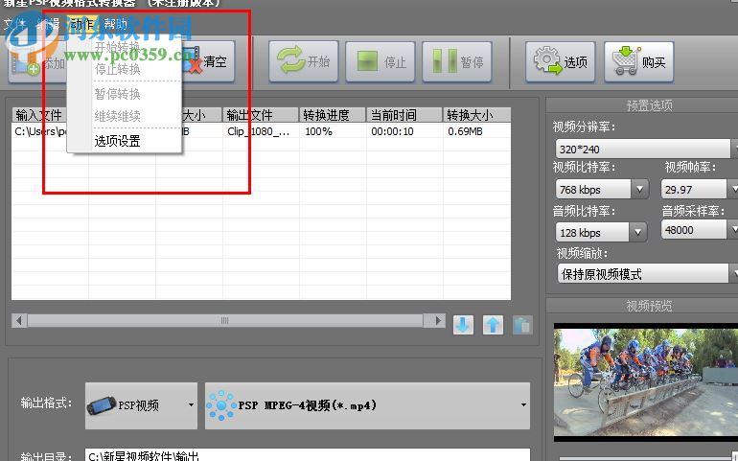The width and height of the screenshot is (738, 461).
Task: Click the horizontal scrollbar thumb under the list
Action: coord(225,321)
